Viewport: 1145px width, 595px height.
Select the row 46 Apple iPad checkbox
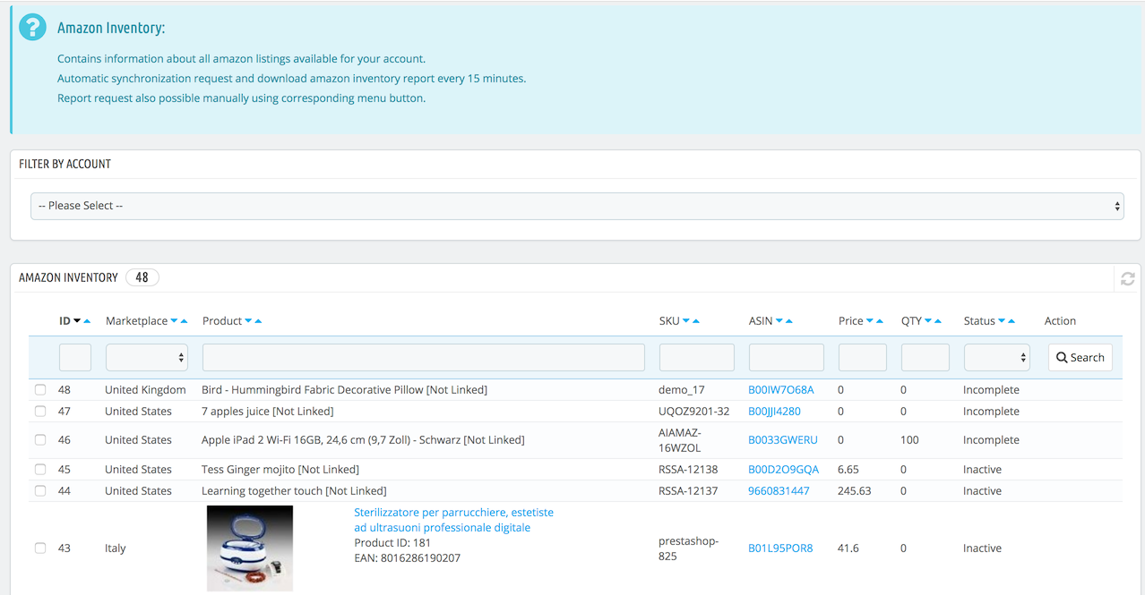coord(40,440)
